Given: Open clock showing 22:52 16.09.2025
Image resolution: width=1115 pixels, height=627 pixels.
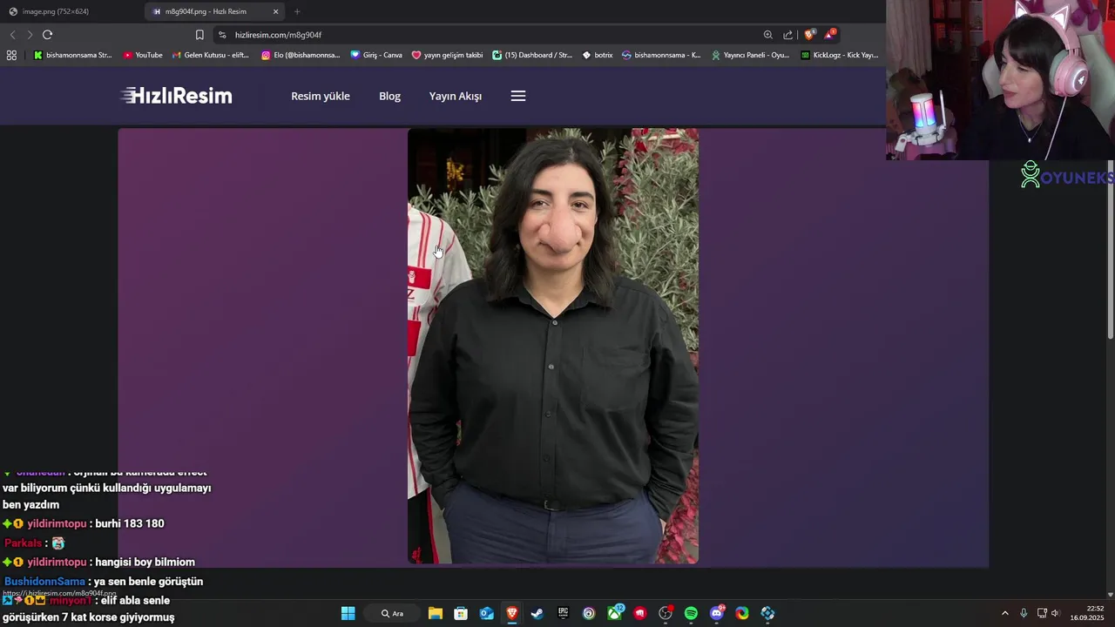Looking at the screenshot, I should [x=1087, y=613].
